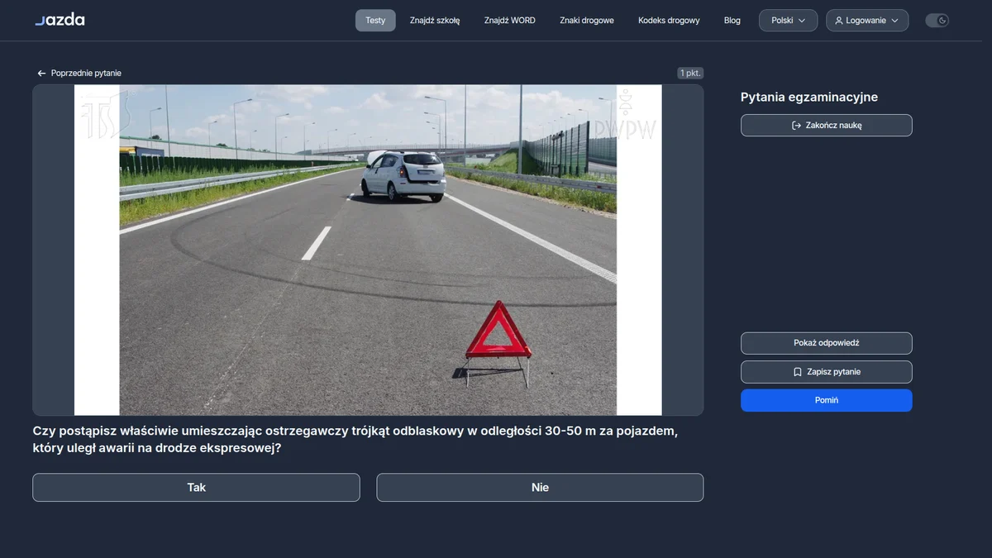Navigate to Znaki drogowe
This screenshot has height=558, width=992.
587,21
